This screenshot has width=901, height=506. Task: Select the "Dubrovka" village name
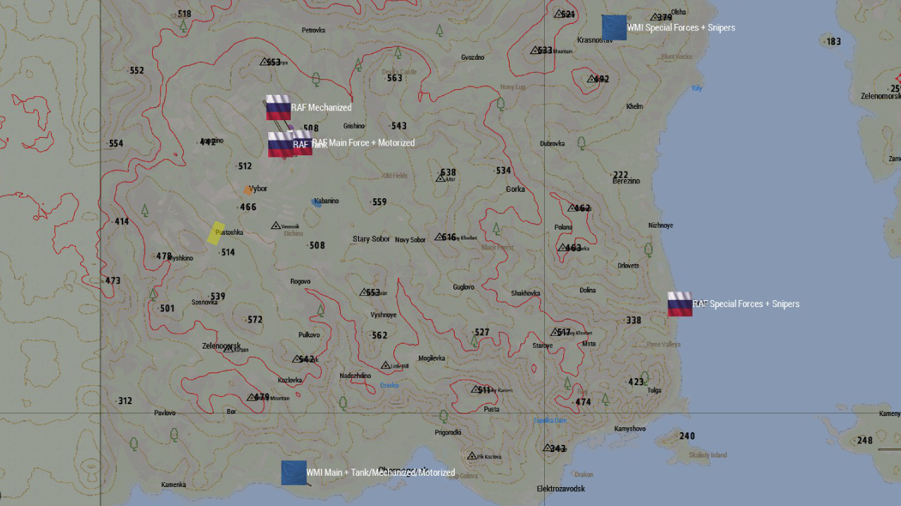(x=553, y=143)
